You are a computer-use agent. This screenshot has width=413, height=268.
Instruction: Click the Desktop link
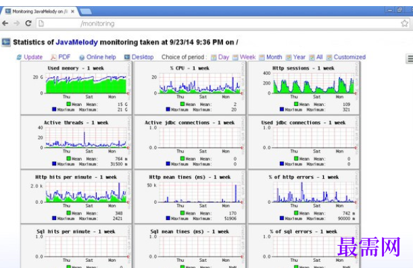tap(143, 57)
